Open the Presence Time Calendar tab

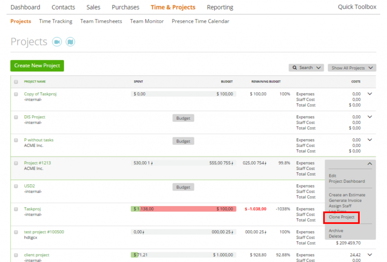pyautogui.click(x=200, y=21)
